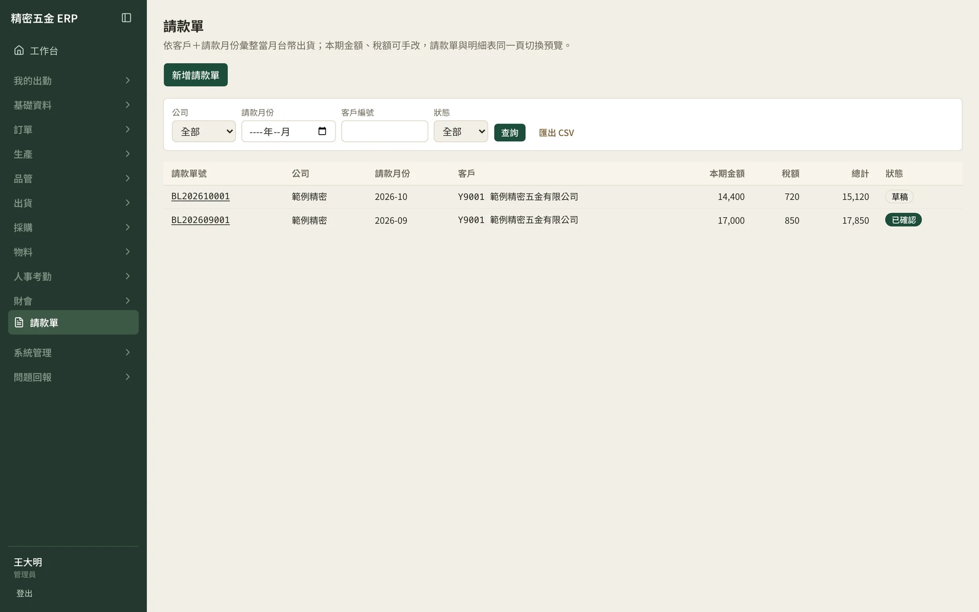
Task: Click the 新增請款單 button
Action: point(196,75)
